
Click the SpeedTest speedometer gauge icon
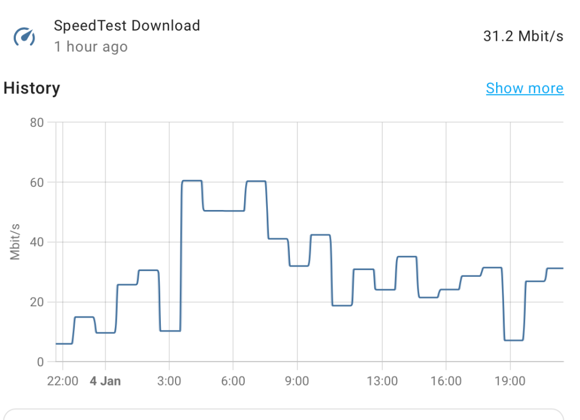pos(24,37)
